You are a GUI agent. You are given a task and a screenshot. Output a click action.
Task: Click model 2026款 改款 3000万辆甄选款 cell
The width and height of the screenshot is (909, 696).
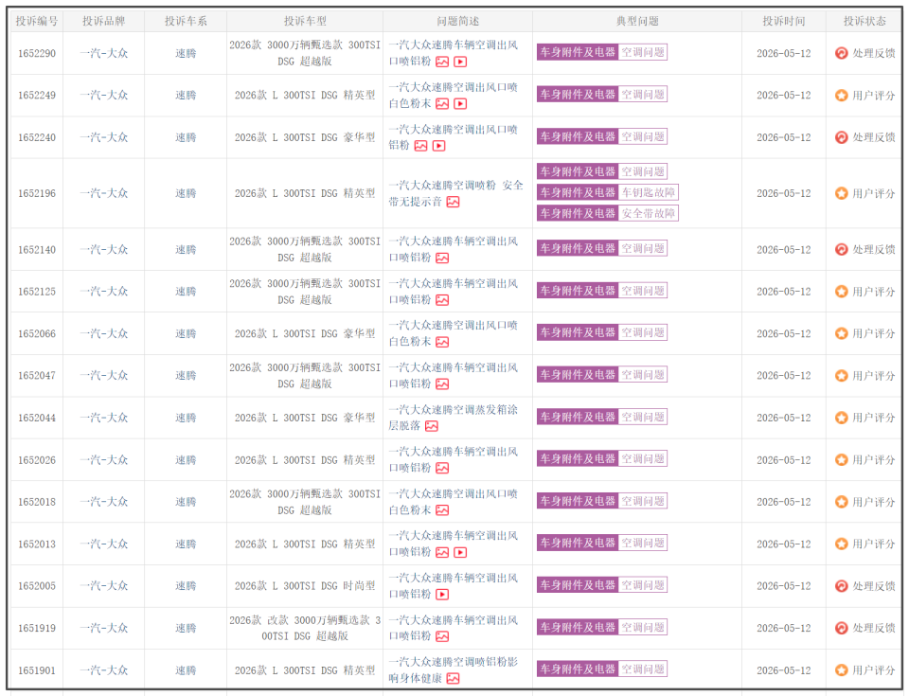305,628
